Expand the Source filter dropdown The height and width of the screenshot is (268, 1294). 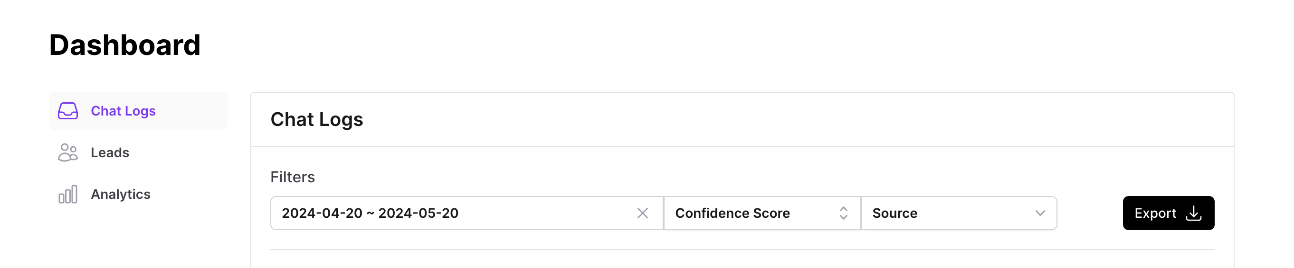click(959, 213)
